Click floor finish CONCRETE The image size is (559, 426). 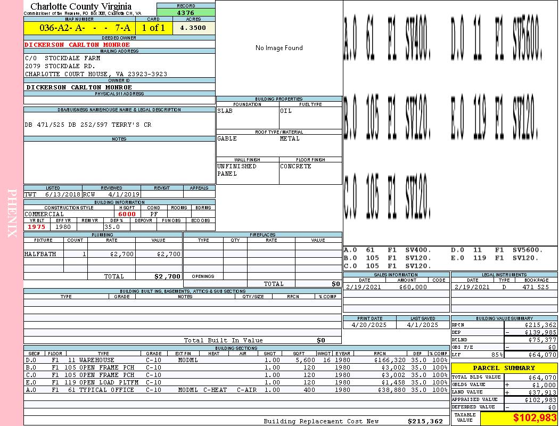pyautogui.click(x=295, y=167)
